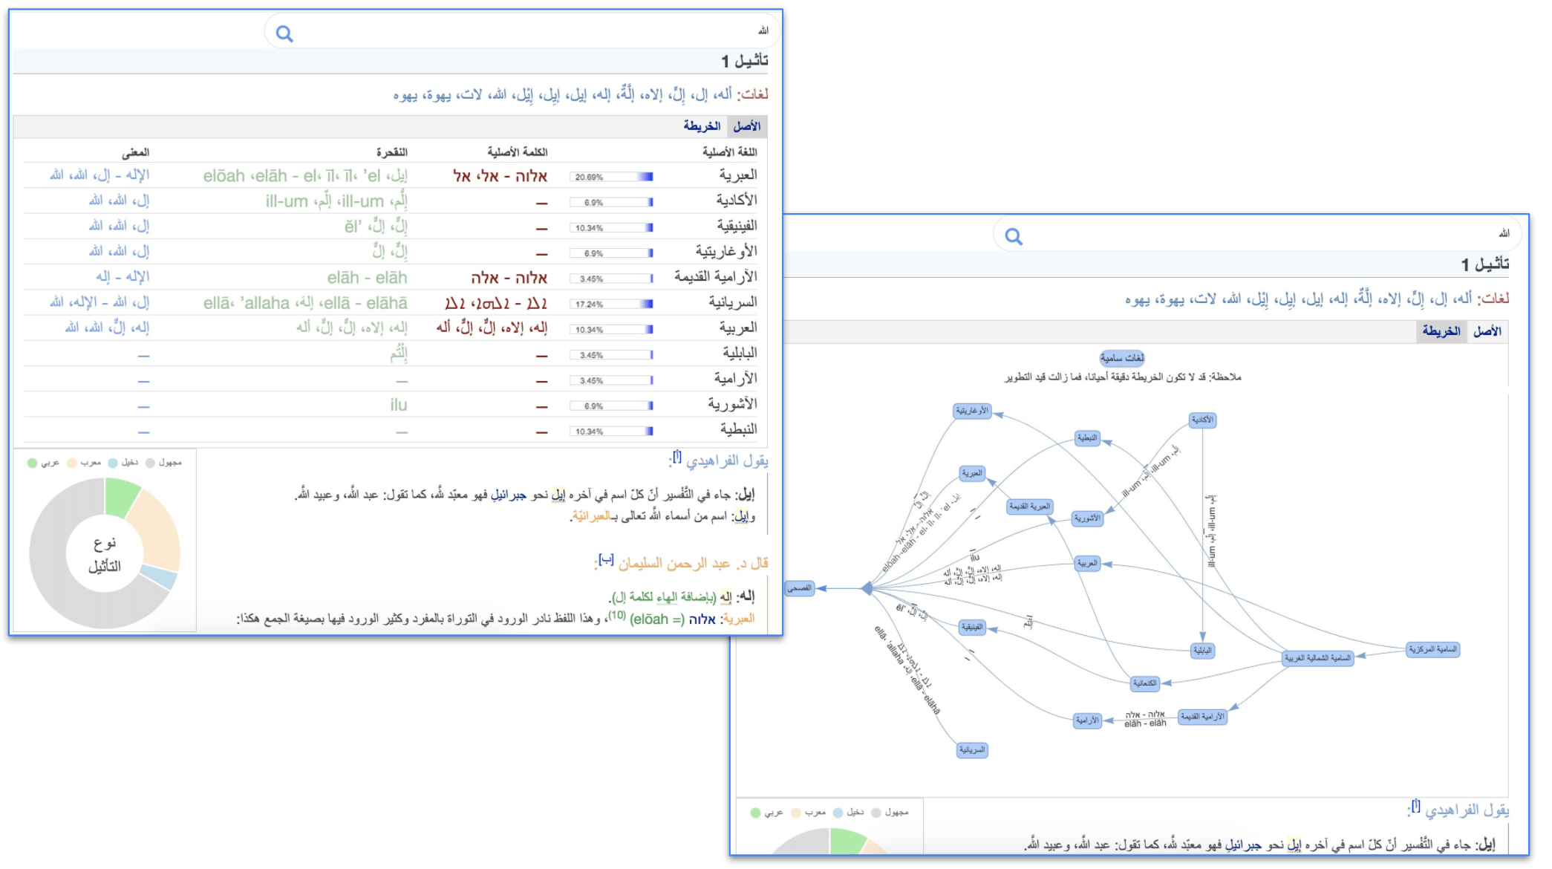Click the معرب legend dot in table window
The height and width of the screenshot is (869, 1552).
click(72, 463)
